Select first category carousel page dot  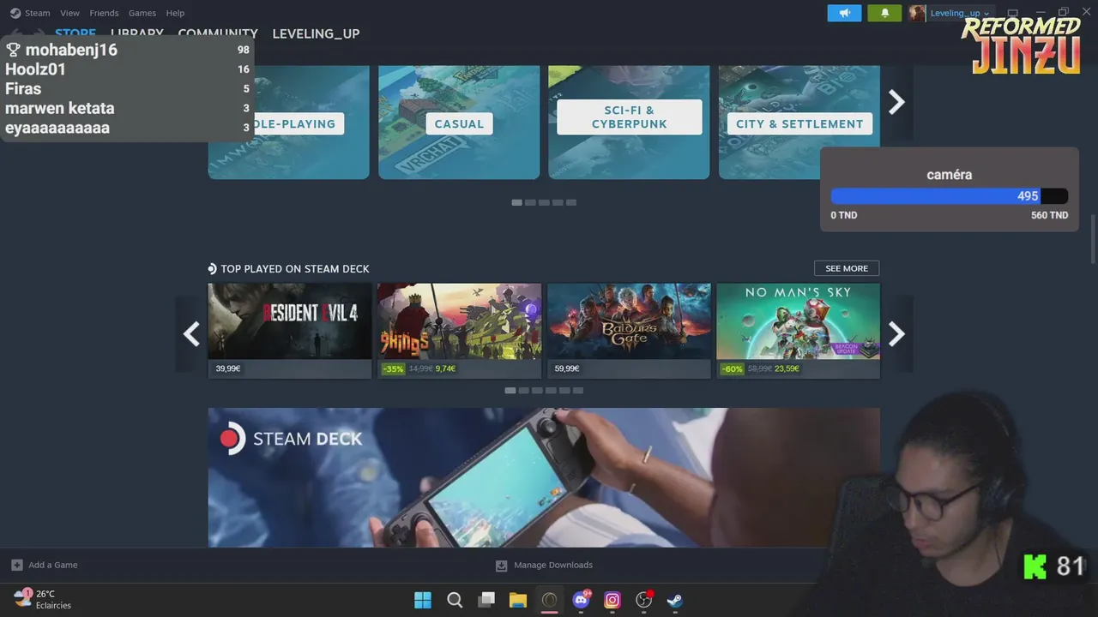point(516,202)
